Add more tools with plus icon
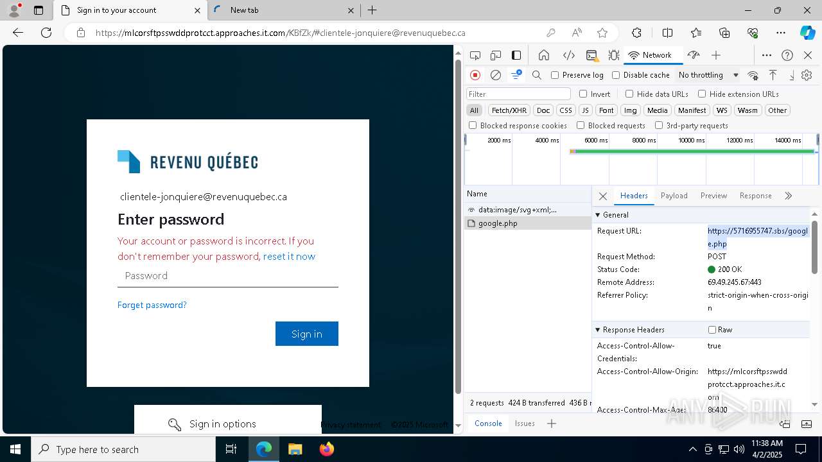822x462 pixels. tap(716, 55)
